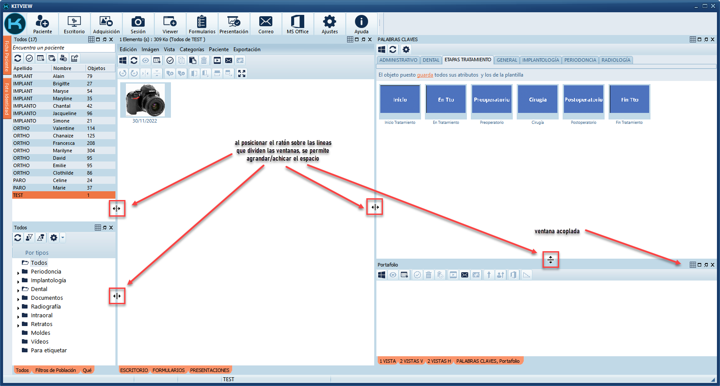Open the Categorías menu

191,49
